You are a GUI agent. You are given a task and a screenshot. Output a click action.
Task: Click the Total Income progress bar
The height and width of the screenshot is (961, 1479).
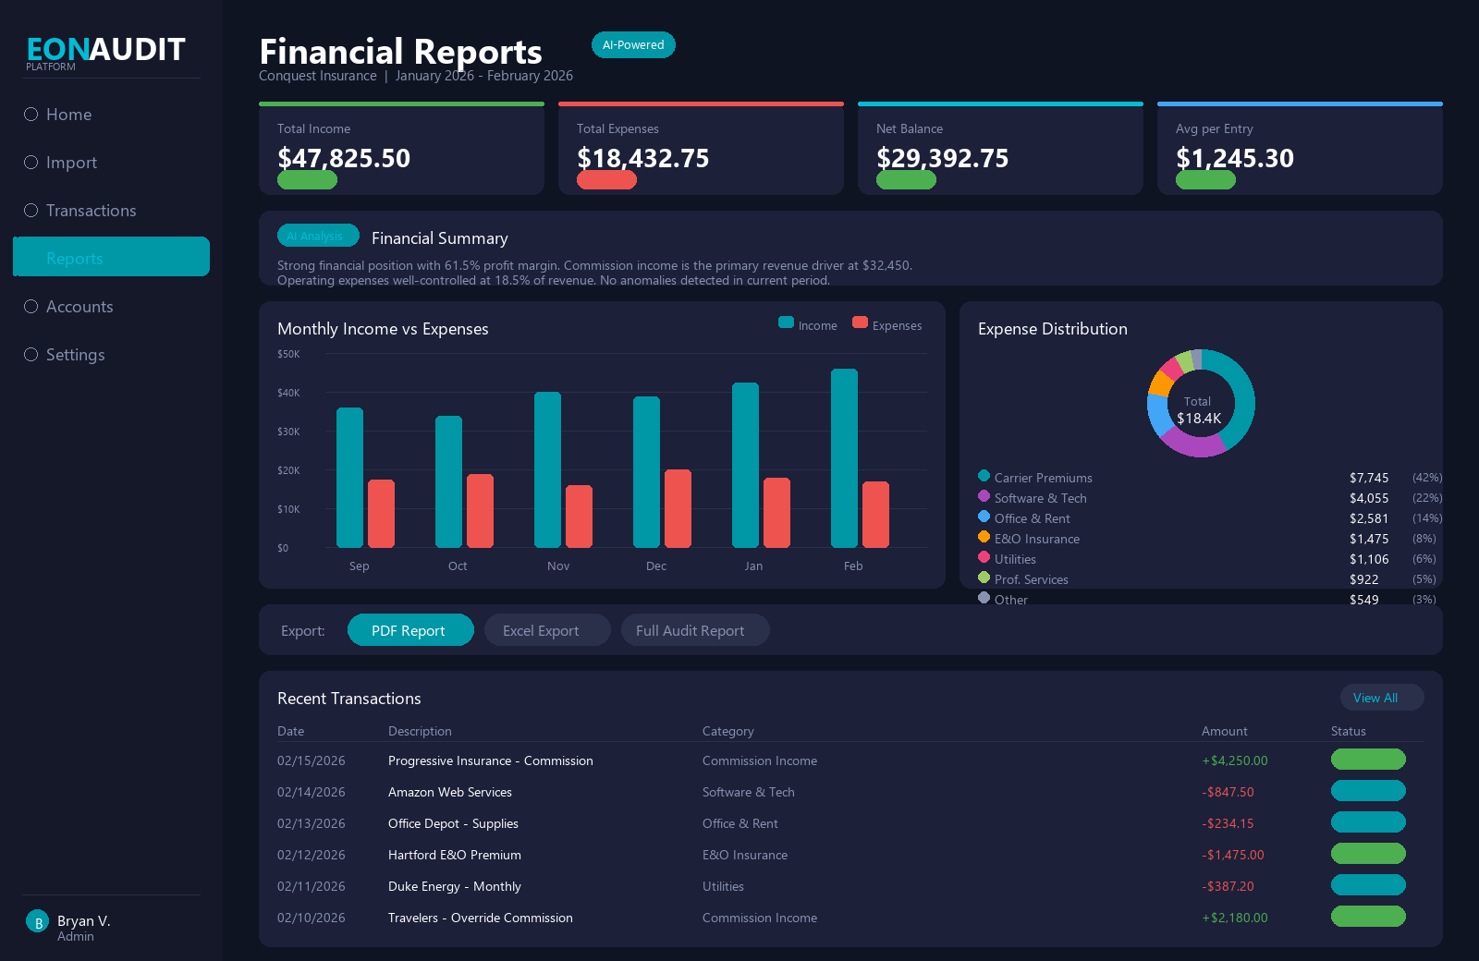(306, 180)
